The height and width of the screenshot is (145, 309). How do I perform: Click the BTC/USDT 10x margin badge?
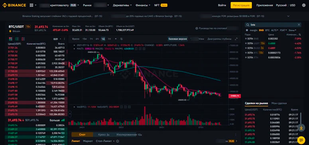point(28,26)
